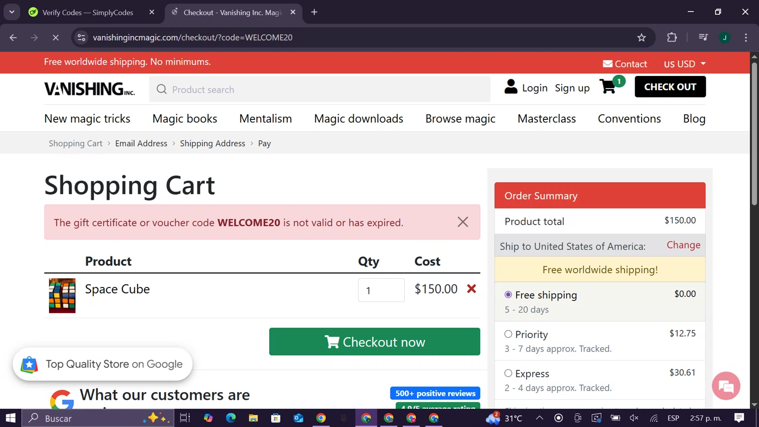
Task: Open Masterclass menu item
Action: (546, 118)
